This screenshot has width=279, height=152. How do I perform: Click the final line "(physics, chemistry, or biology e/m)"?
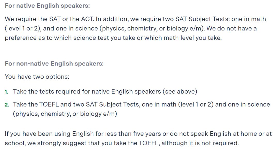tap(65, 114)
